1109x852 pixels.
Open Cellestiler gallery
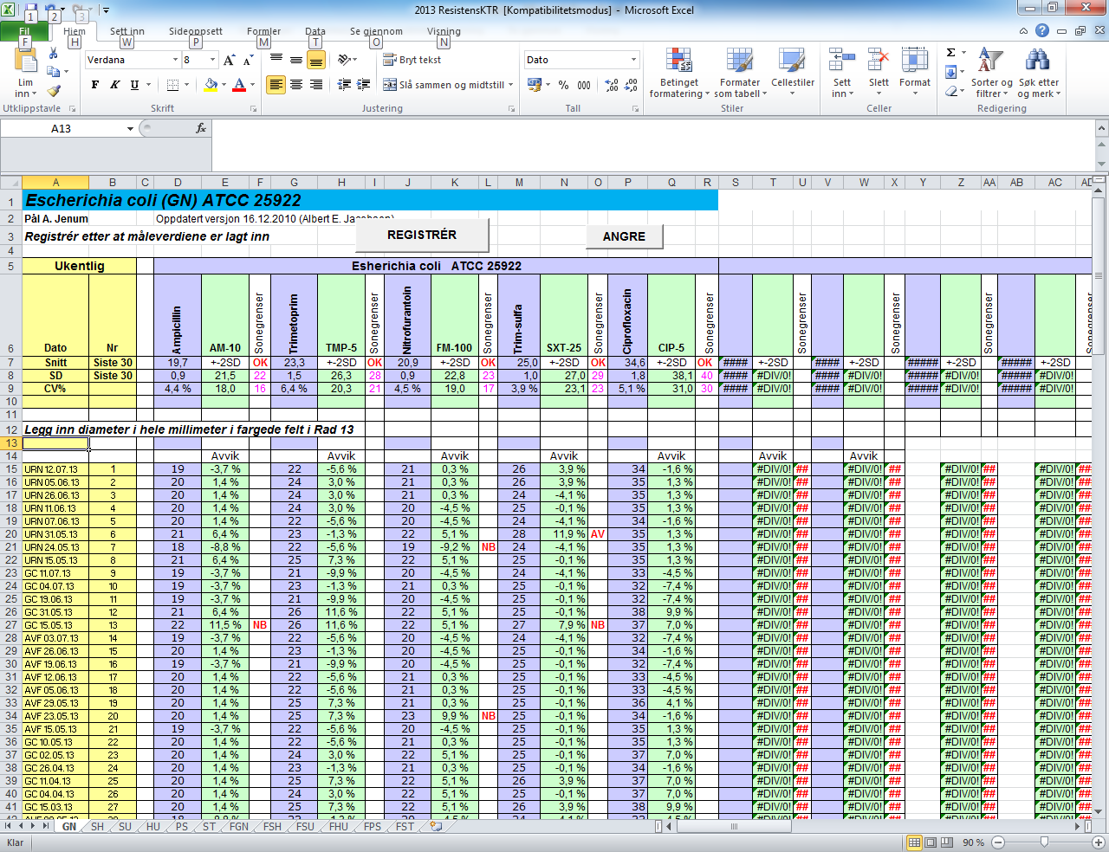[793, 73]
